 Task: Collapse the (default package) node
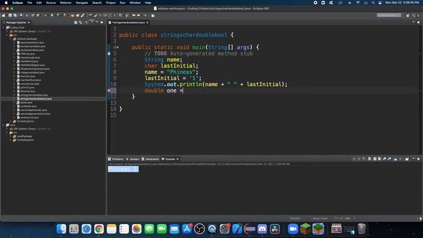(11, 39)
